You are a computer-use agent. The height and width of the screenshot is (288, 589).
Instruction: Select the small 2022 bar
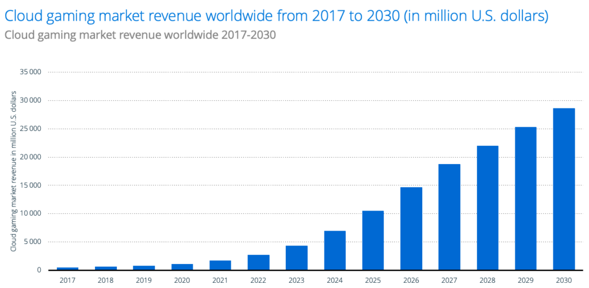(x=258, y=262)
